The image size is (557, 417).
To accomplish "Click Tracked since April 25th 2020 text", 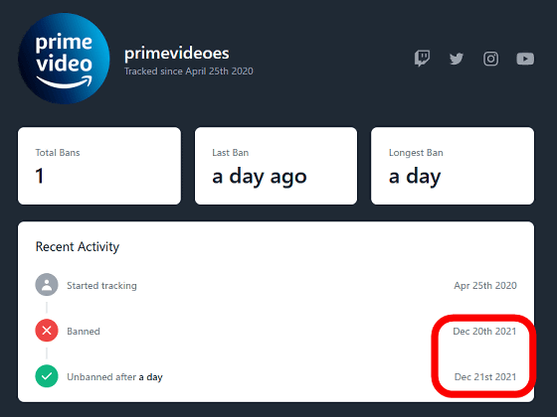I will click(x=189, y=71).
